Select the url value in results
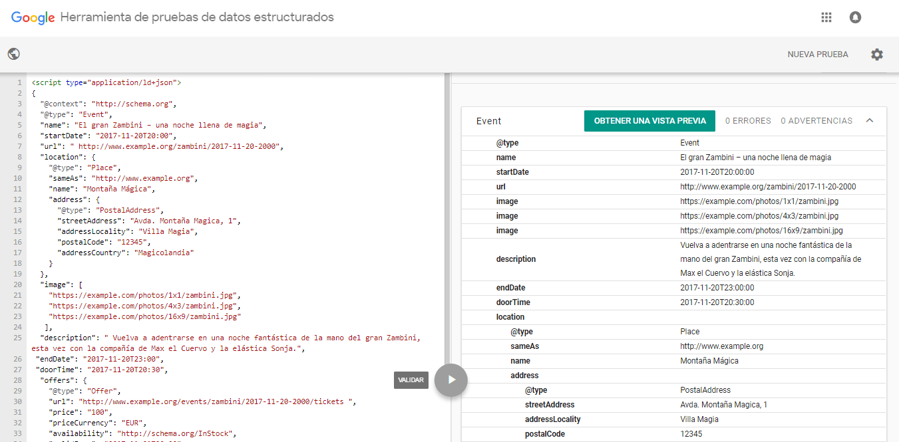 (768, 187)
